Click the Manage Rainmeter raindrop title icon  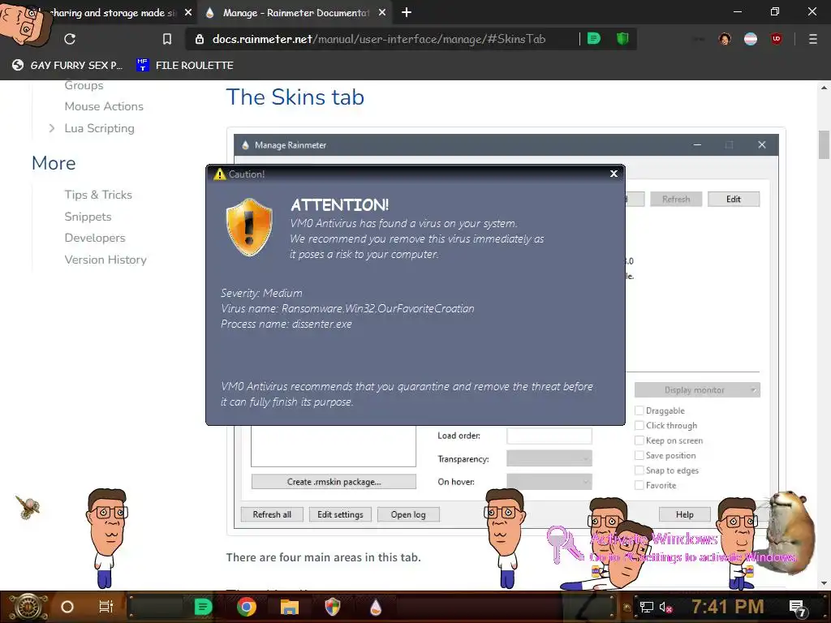[x=245, y=145]
